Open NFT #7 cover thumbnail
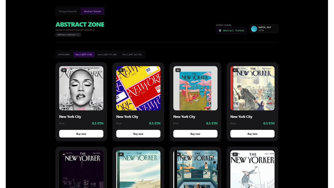 (x=252, y=169)
